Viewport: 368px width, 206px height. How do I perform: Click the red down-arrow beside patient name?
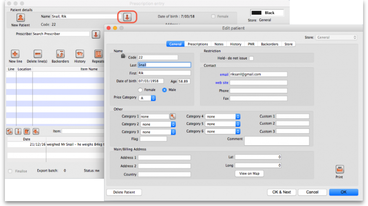(x=127, y=17)
